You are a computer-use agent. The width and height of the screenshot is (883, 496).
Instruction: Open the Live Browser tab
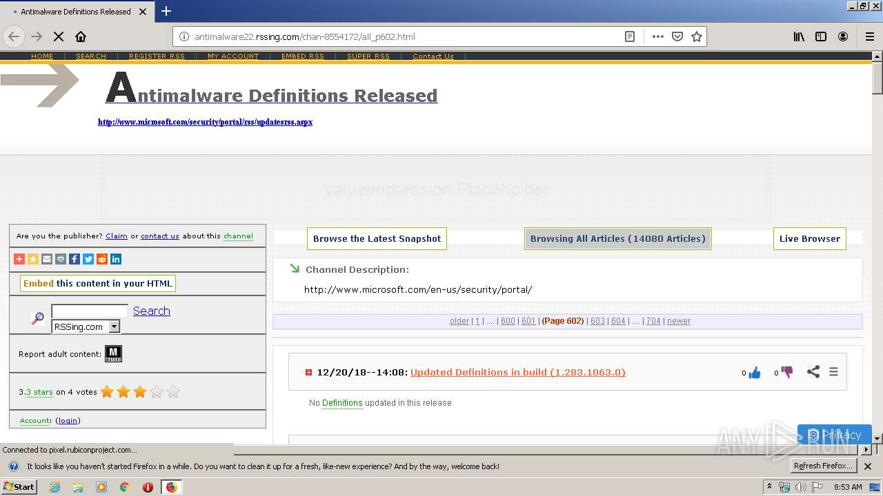tap(810, 239)
